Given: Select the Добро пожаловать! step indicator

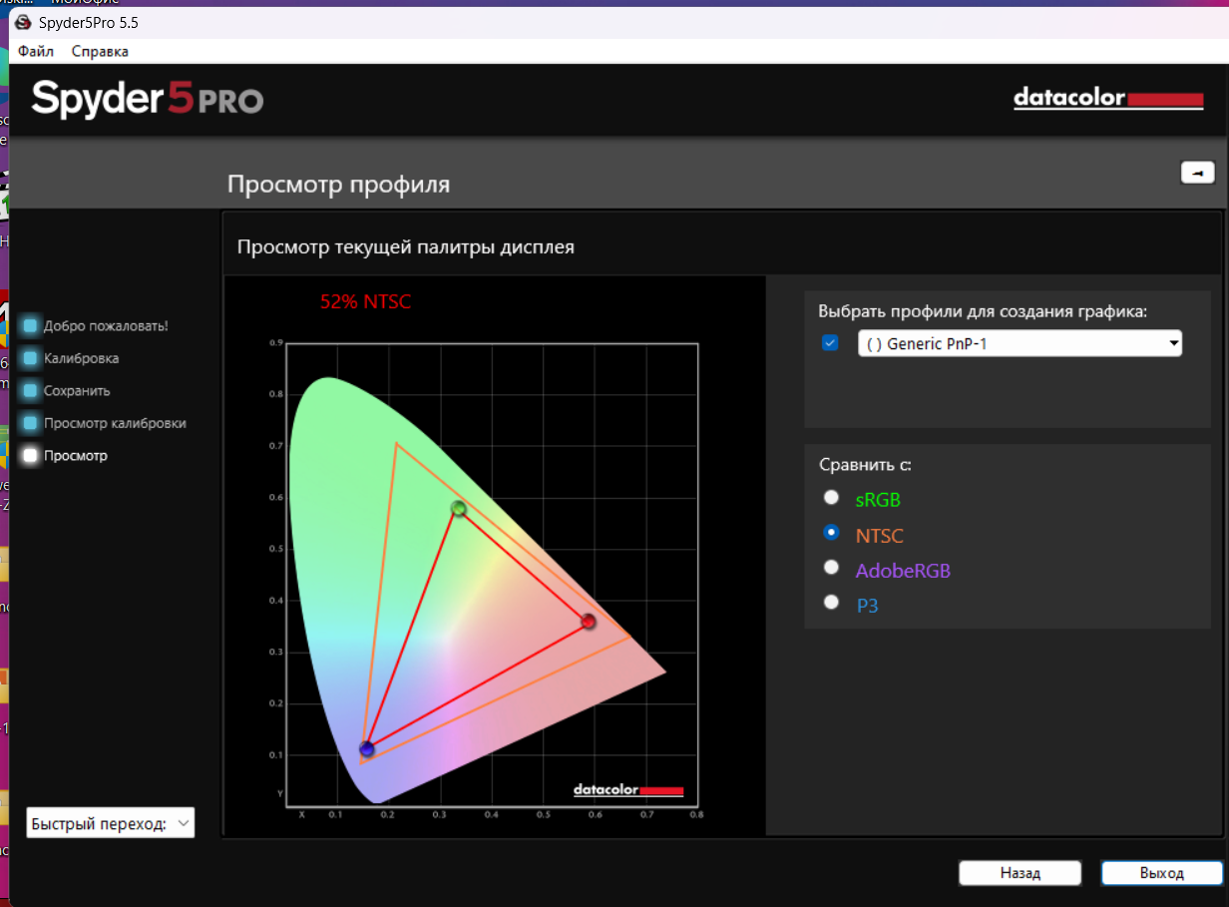Looking at the screenshot, I should coord(31,325).
